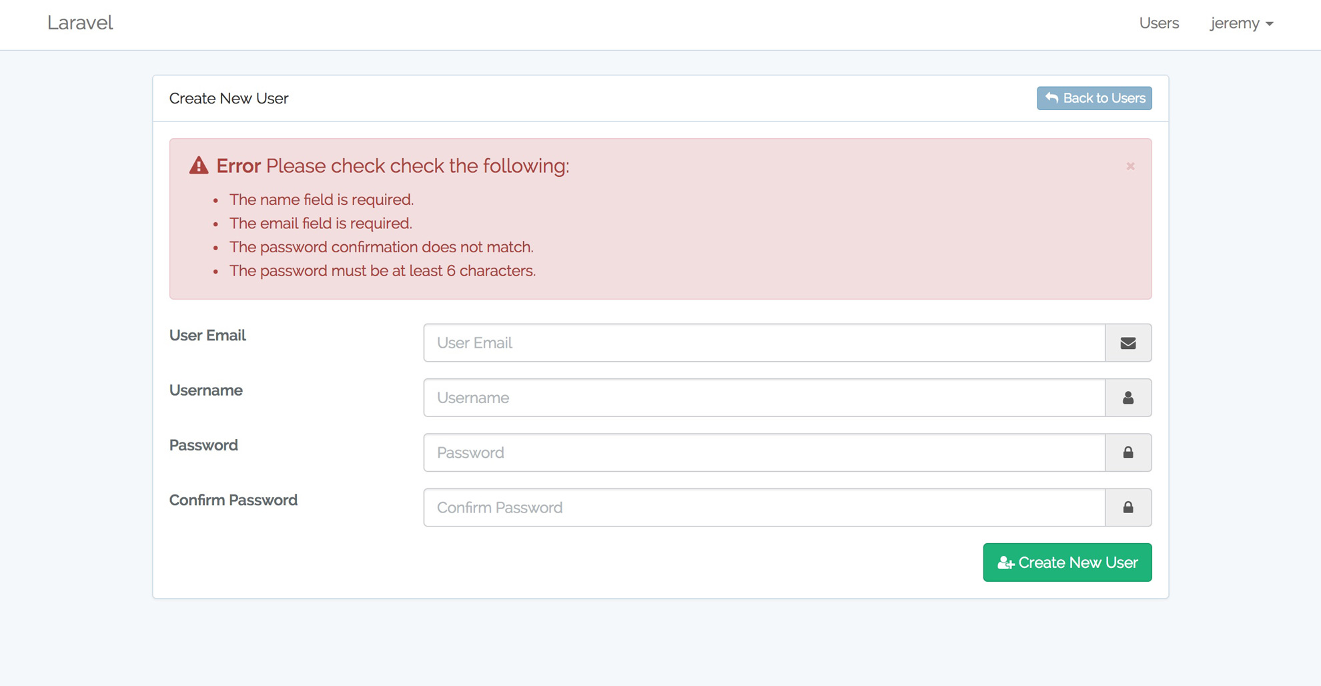Focus the Username input field
1321x686 pixels.
pyautogui.click(x=764, y=398)
